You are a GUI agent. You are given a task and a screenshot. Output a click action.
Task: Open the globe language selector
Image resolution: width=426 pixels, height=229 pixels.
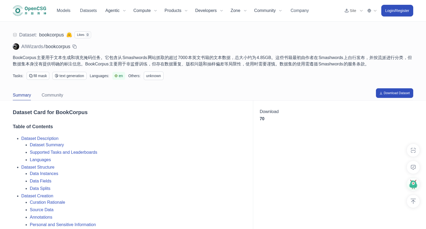(369, 11)
